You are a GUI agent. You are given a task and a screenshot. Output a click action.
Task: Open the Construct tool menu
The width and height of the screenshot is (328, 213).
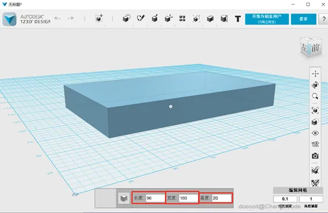pyautogui.click(x=155, y=18)
